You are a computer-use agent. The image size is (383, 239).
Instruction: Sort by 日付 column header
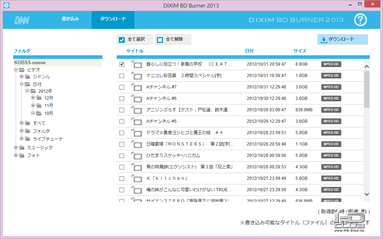click(249, 51)
